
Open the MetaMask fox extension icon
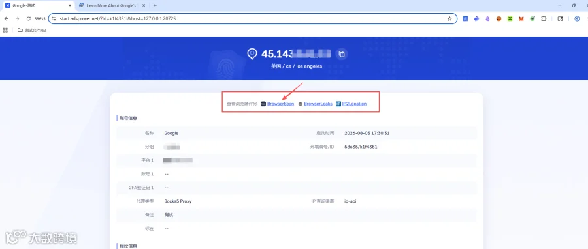point(521,19)
